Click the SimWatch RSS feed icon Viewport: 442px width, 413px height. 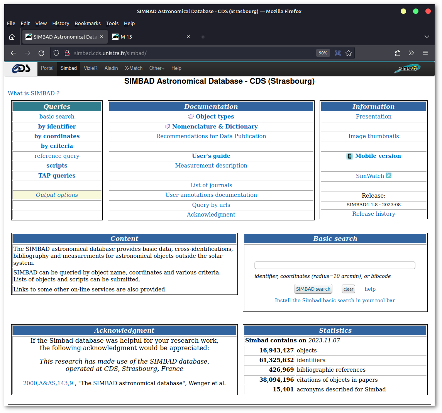(389, 175)
